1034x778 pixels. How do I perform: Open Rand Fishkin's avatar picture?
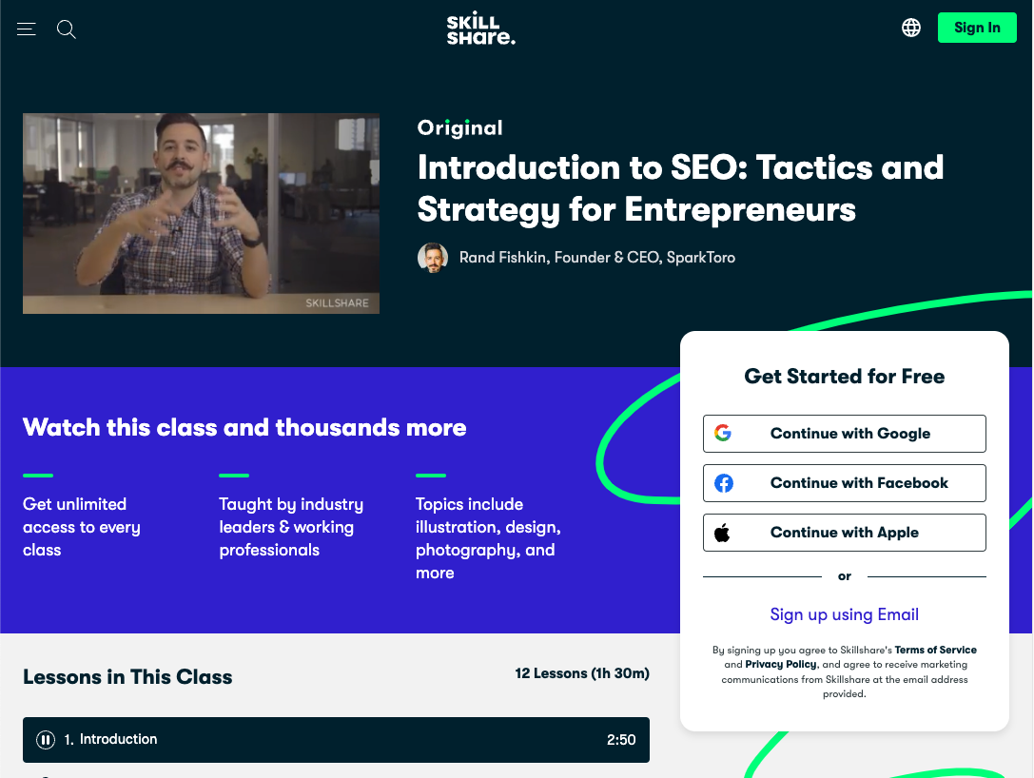[433, 257]
